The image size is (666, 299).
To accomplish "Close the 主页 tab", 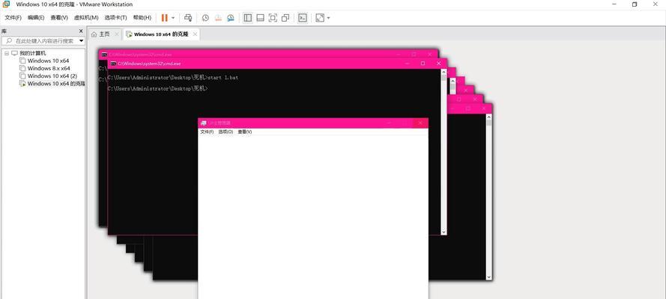I will [117, 34].
